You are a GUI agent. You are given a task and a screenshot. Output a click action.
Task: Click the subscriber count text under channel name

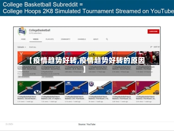click(35, 33)
